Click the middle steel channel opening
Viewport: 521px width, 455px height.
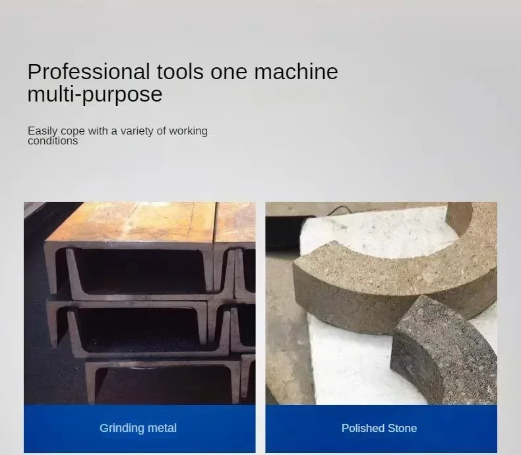click(140, 329)
